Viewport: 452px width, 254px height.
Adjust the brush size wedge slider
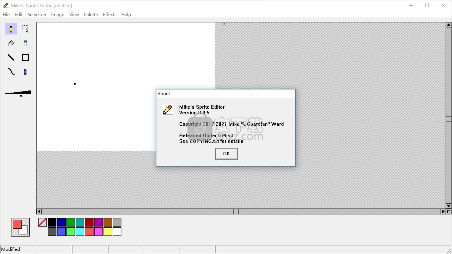click(18, 93)
